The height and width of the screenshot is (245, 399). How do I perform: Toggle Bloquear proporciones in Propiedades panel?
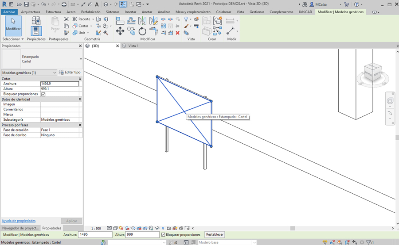point(43,94)
